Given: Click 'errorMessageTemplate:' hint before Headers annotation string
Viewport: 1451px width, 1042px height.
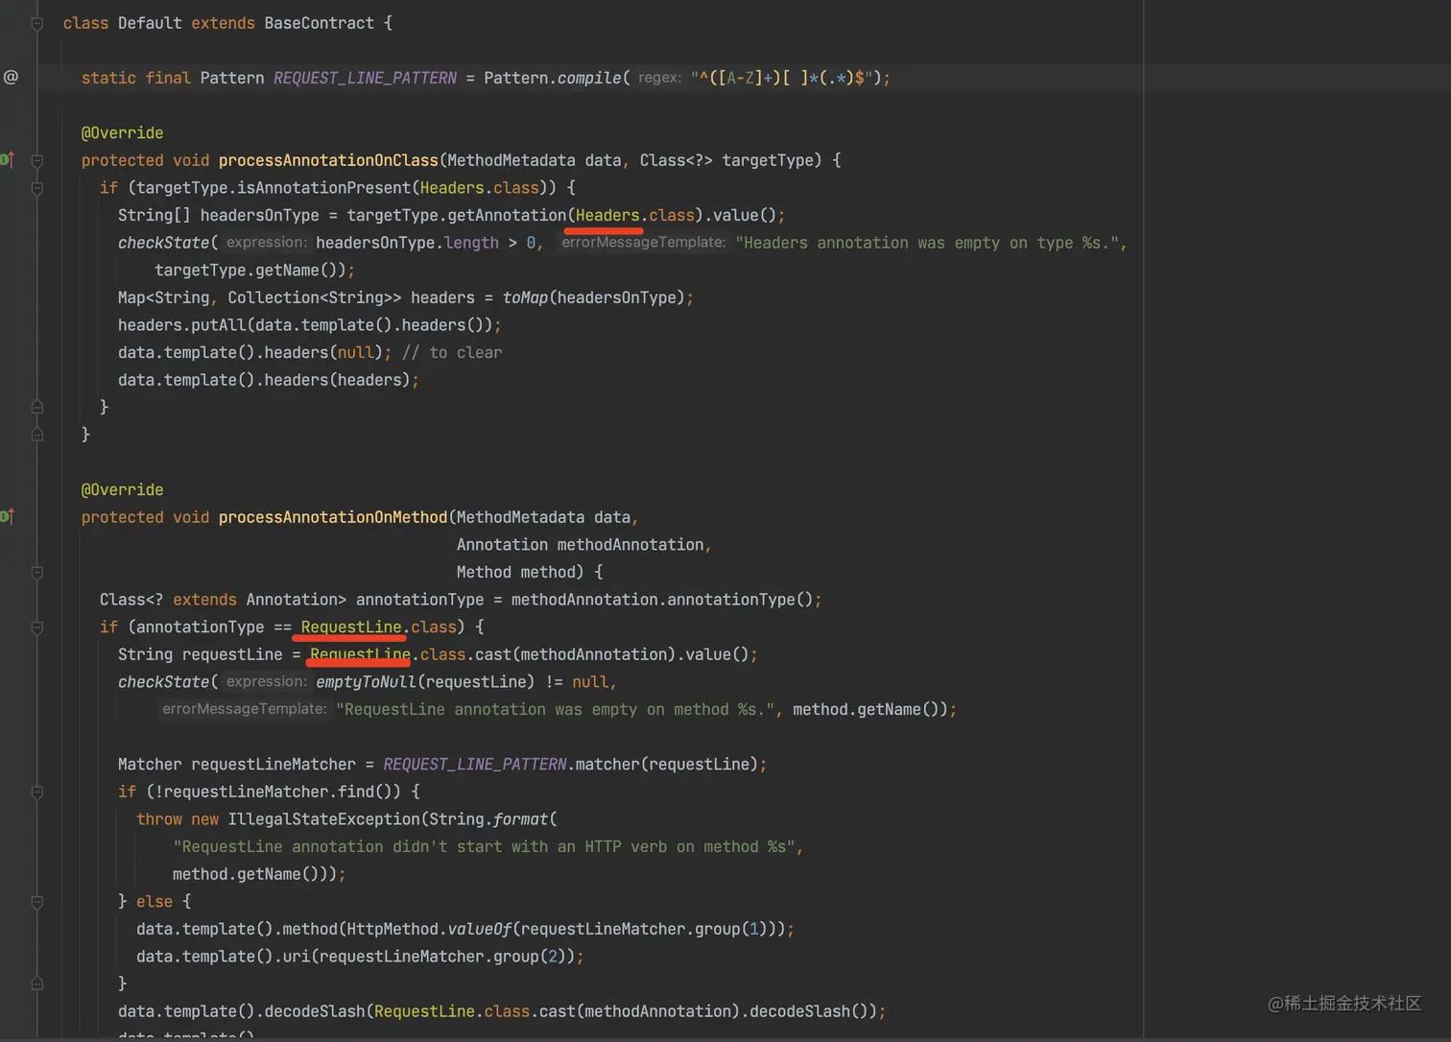Looking at the screenshot, I should (x=644, y=243).
